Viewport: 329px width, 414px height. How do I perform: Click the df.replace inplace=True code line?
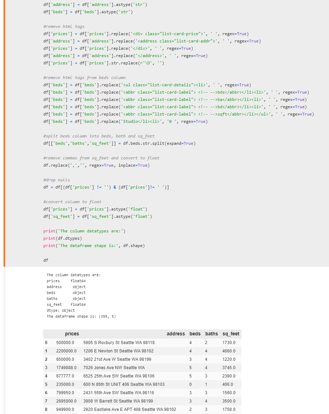coord(97,165)
